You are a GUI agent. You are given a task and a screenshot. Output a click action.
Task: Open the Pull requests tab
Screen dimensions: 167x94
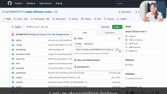pos(40,19)
